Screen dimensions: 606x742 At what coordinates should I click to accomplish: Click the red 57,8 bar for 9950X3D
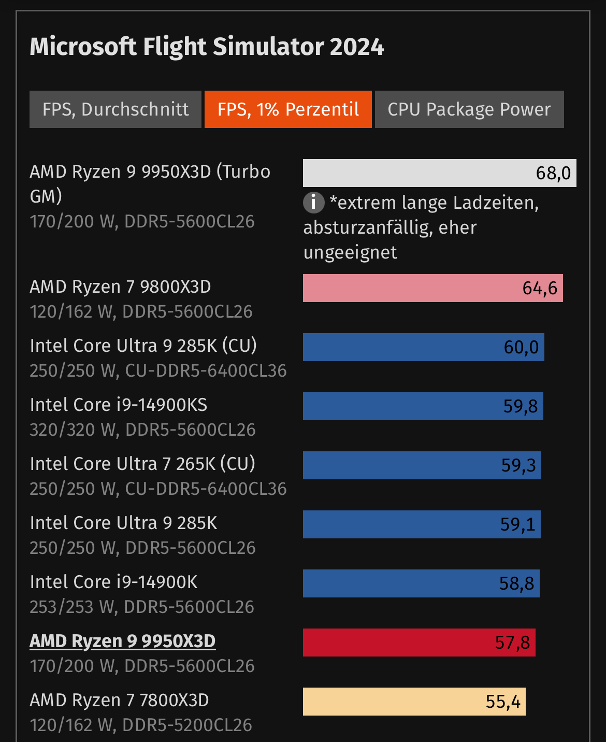click(x=419, y=643)
